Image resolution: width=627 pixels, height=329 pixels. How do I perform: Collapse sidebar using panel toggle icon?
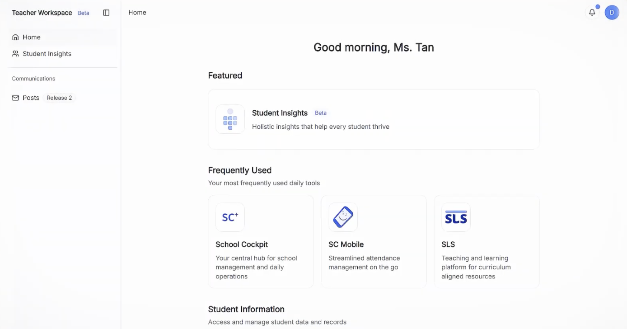pyautogui.click(x=106, y=13)
